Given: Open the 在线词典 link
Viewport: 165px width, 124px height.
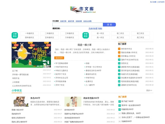Looking at the screenshot, I should coord(79,21).
